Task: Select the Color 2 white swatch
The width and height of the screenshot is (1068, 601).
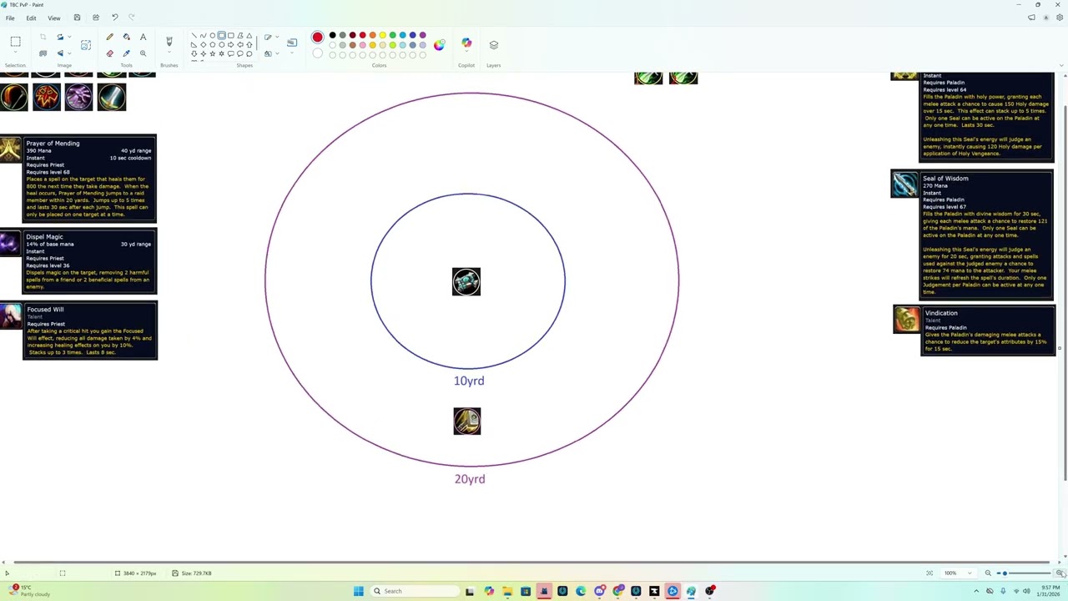Action: (x=317, y=54)
